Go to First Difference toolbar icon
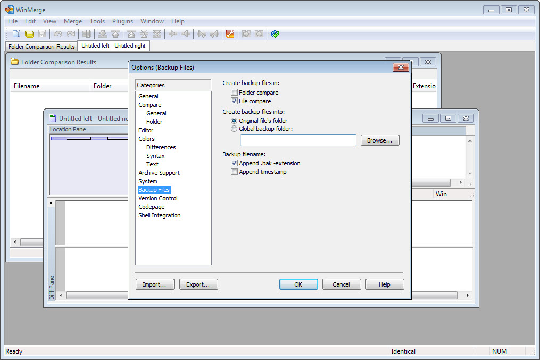This screenshot has width=540, height=360. (131, 34)
